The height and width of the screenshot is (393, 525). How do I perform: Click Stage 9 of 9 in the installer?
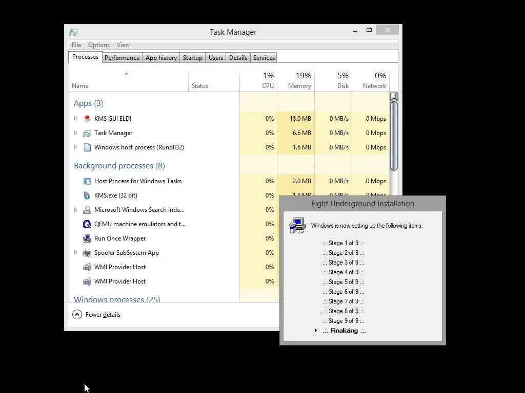click(x=344, y=321)
